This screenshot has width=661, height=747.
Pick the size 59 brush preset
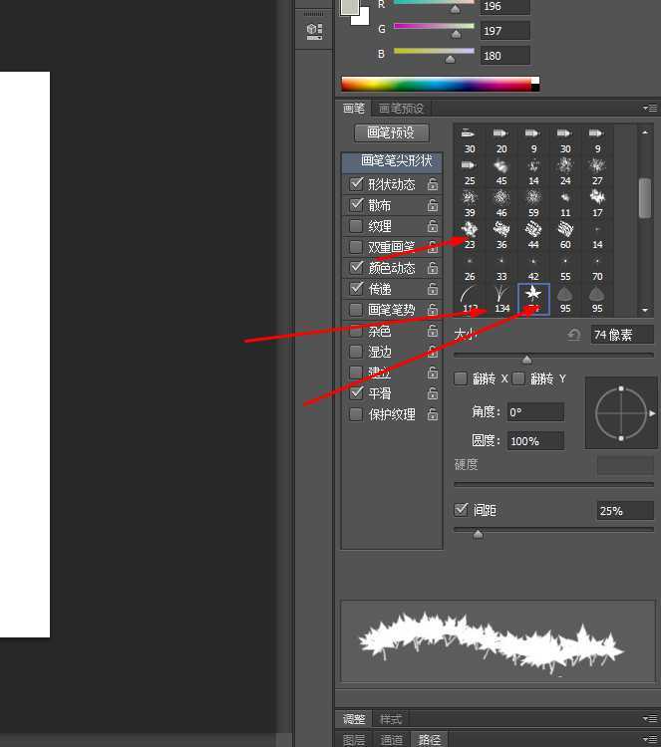[x=533, y=204]
